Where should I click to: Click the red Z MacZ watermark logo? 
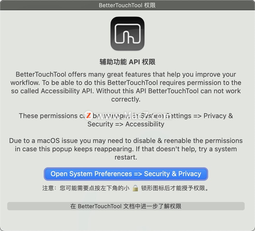(88, 116)
